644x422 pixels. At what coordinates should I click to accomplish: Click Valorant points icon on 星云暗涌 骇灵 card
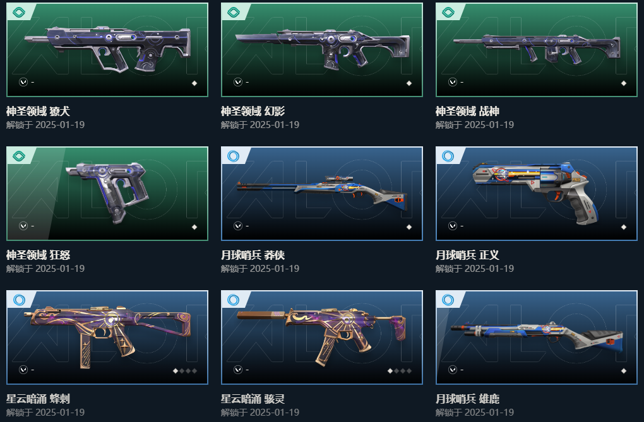238,370
